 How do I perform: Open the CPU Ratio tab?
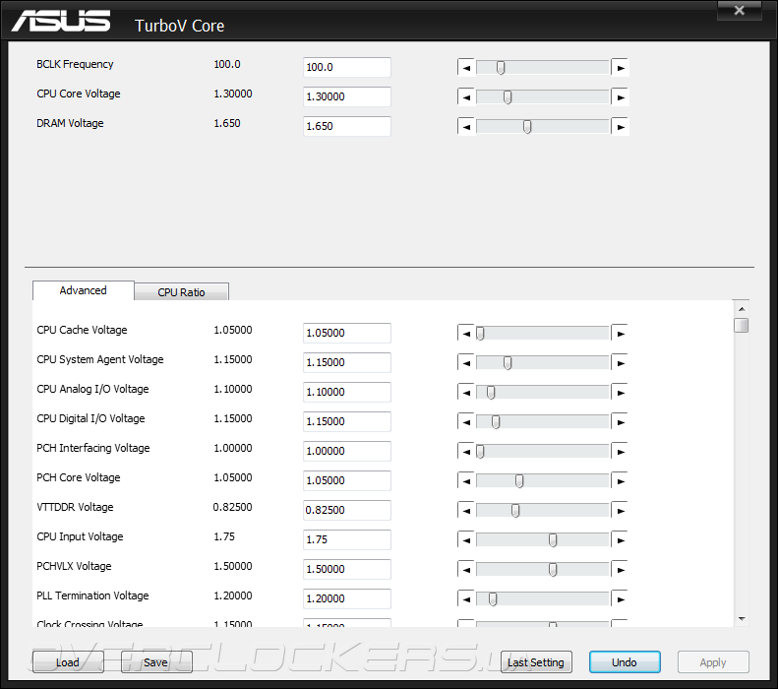click(182, 292)
